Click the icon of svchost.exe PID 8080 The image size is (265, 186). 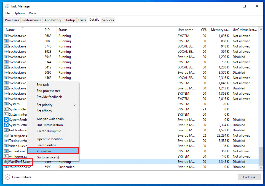click(6, 41)
